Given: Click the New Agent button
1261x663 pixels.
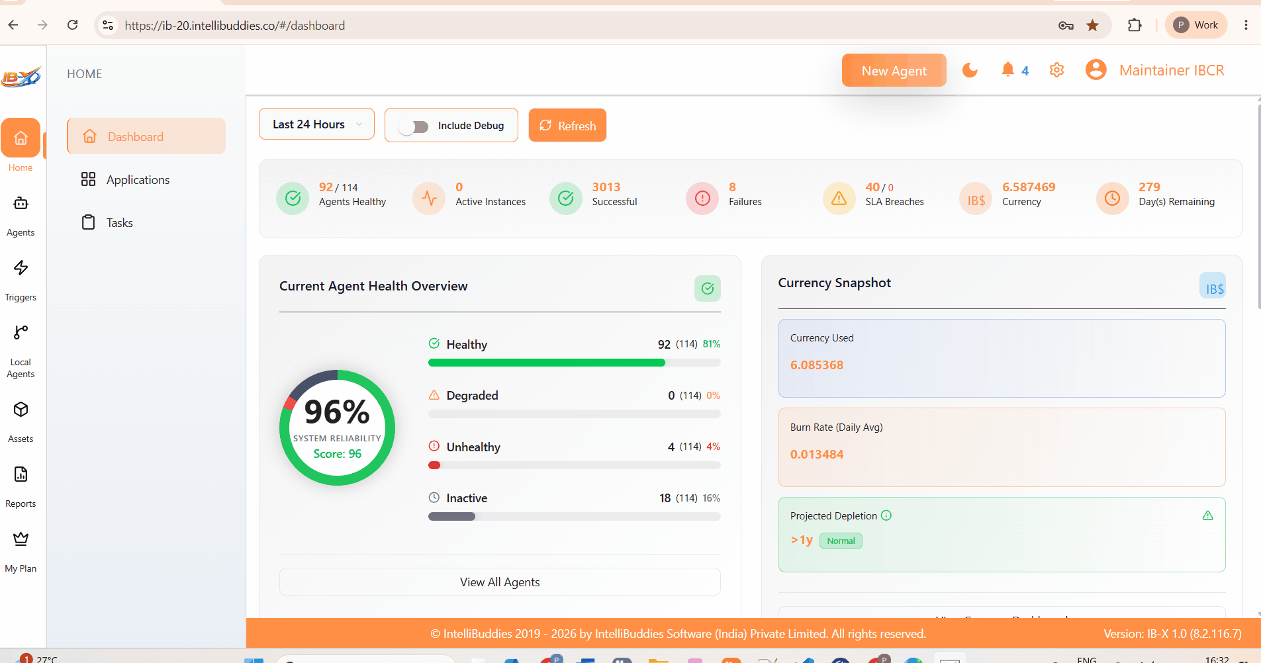Looking at the screenshot, I should click(x=894, y=70).
